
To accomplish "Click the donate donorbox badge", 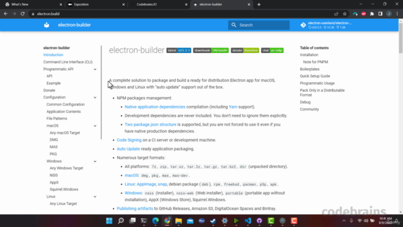I will click(245, 50).
